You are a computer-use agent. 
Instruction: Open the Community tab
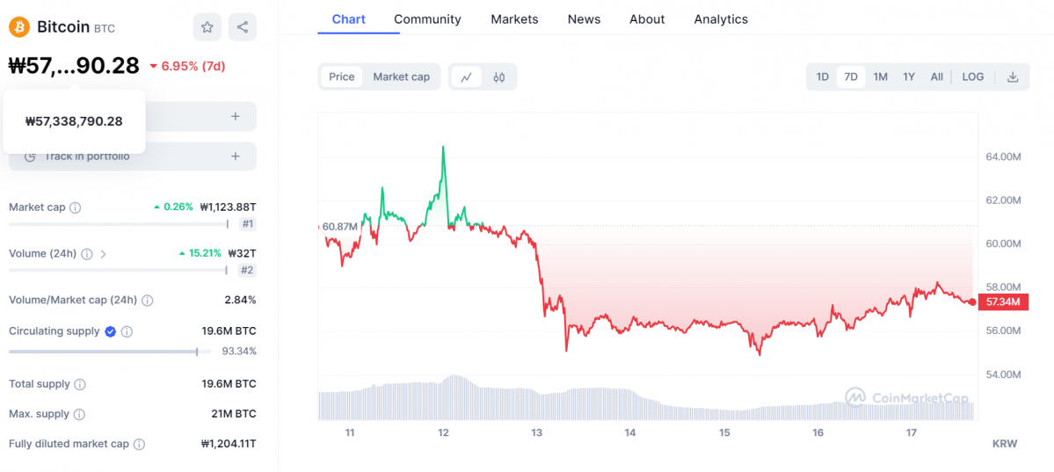point(427,19)
